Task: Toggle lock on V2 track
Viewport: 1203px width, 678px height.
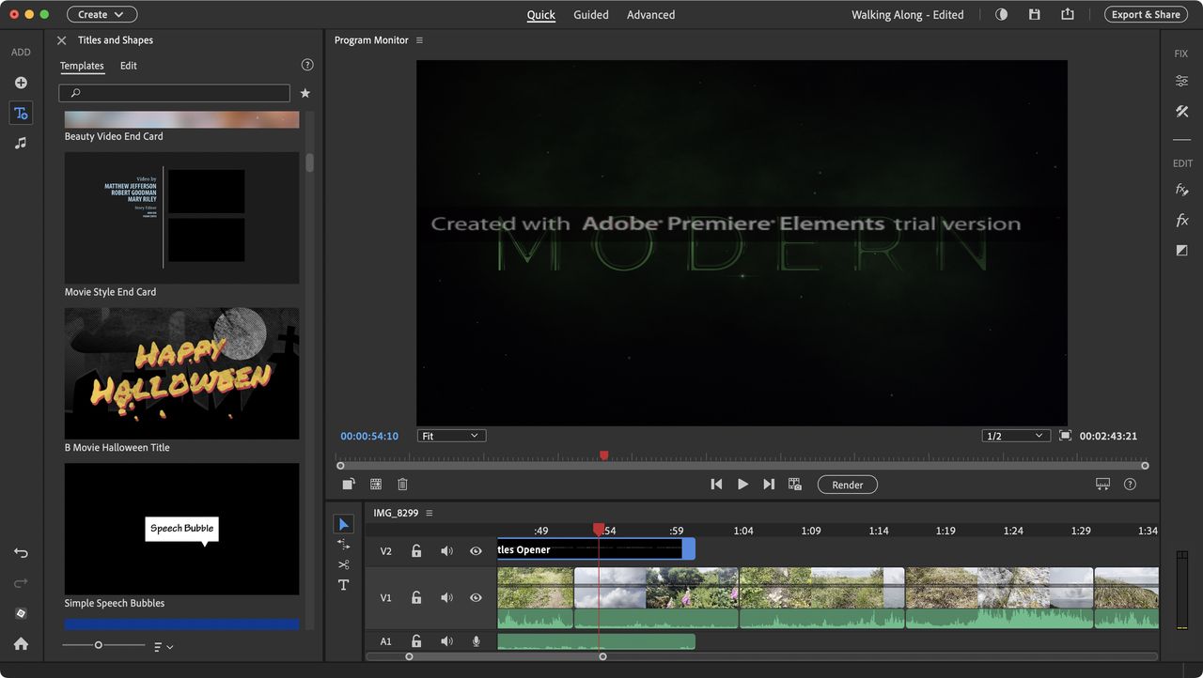Action: pos(416,551)
